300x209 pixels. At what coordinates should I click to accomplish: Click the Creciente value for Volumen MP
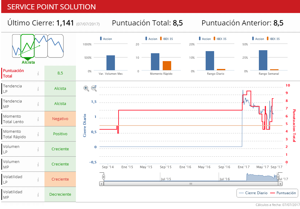click(60, 164)
